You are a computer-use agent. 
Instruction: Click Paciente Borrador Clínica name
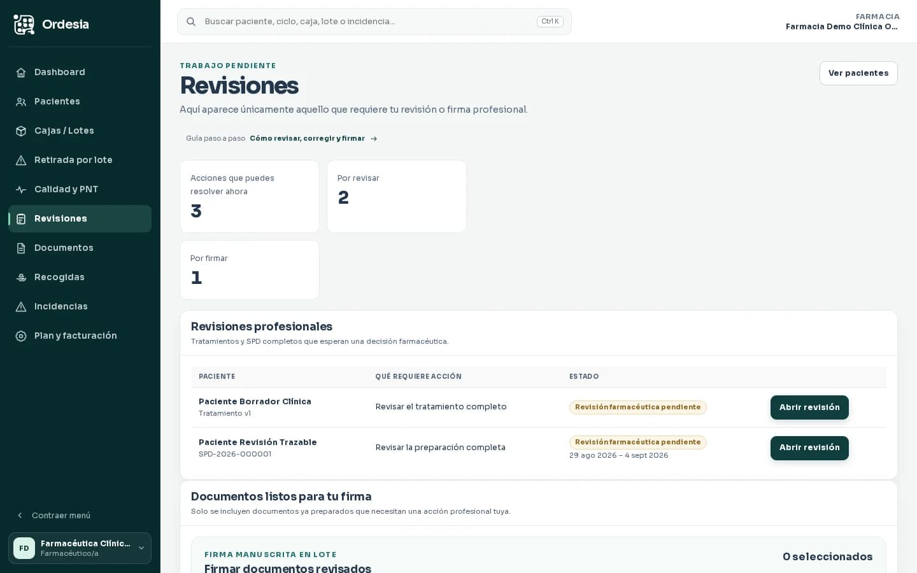click(x=255, y=402)
